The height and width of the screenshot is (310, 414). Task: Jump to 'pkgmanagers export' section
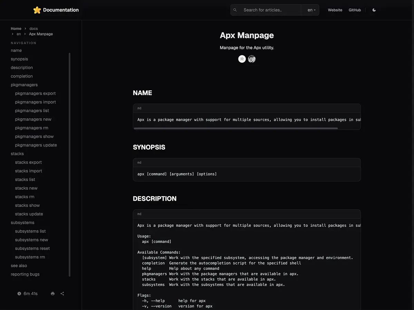click(x=35, y=93)
